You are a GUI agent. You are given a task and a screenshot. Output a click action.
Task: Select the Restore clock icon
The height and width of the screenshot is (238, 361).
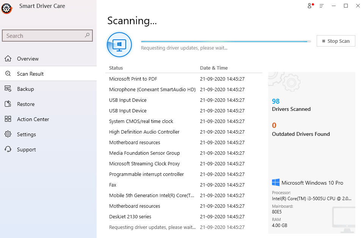(x=8, y=104)
